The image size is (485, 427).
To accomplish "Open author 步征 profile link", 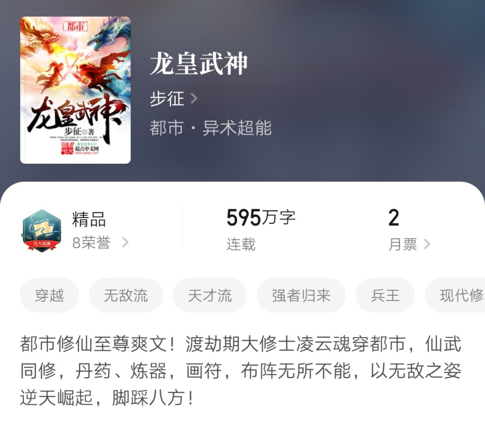I will 167,99.
